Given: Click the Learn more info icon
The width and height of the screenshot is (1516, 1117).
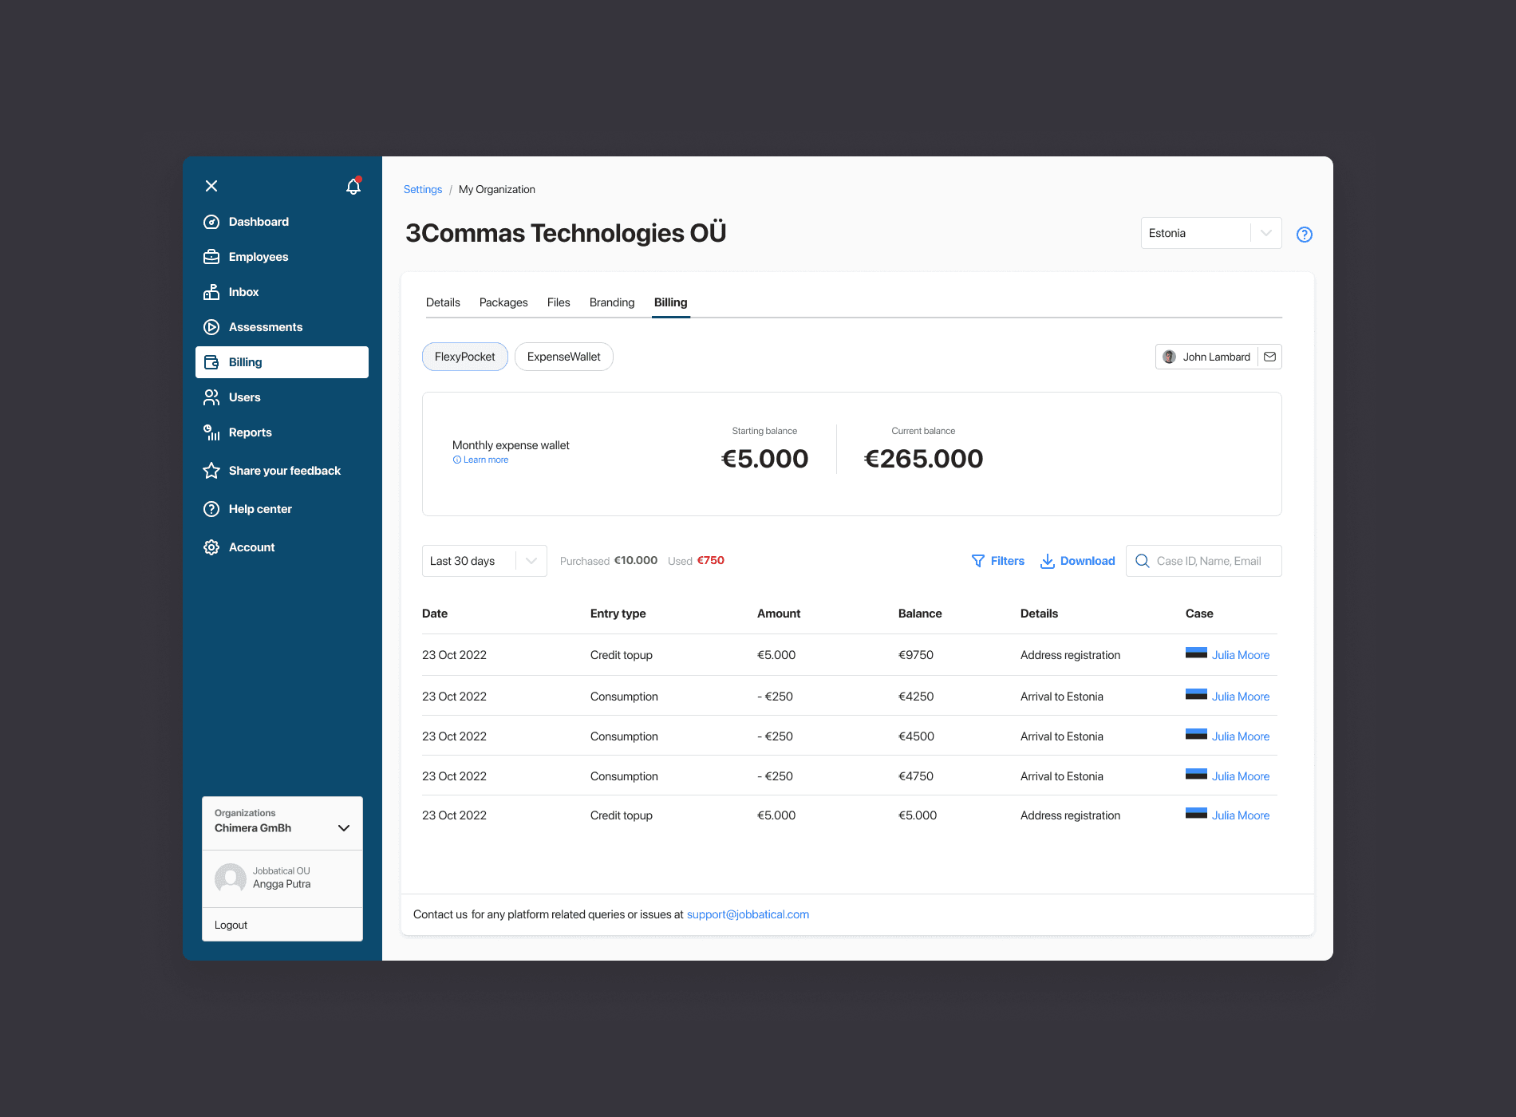Looking at the screenshot, I should [457, 460].
